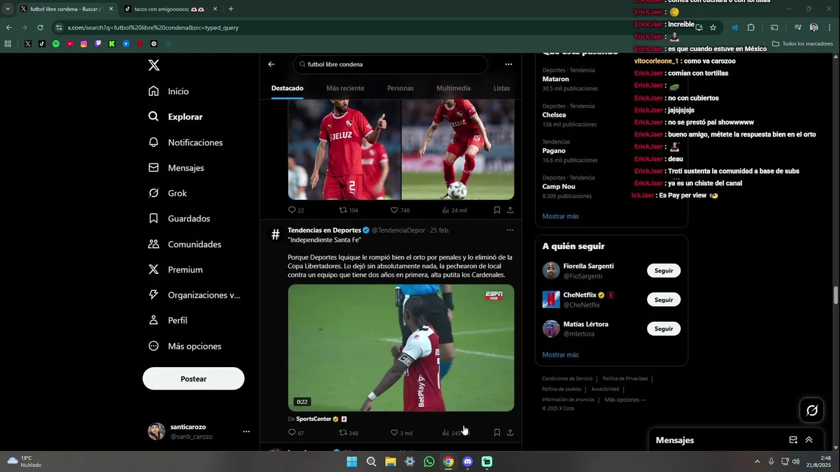
Task: Open Organizaciones verificadas entry
Action: (x=194, y=295)
